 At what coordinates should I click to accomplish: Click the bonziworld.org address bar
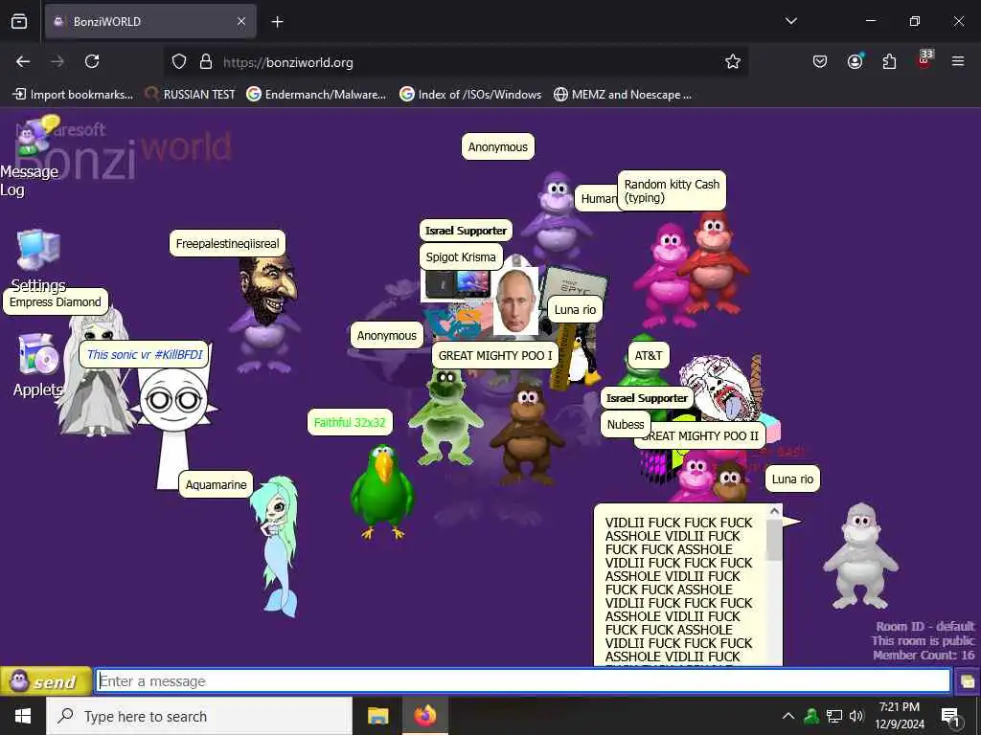(457, 62)
